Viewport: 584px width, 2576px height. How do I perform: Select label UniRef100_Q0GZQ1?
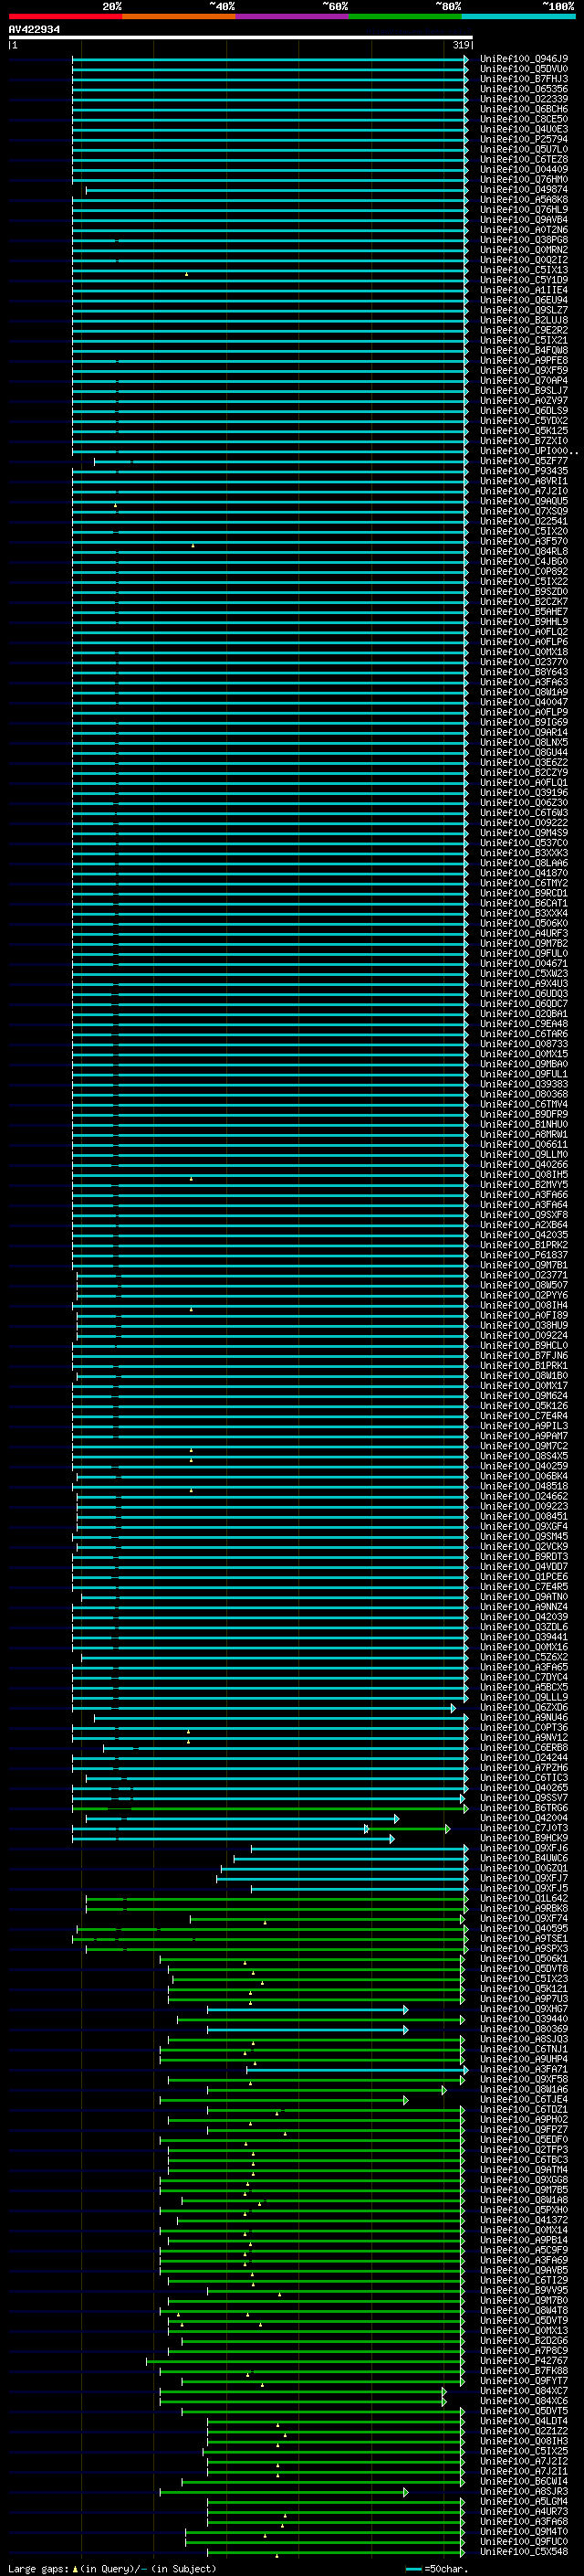tap(524, 1868)
